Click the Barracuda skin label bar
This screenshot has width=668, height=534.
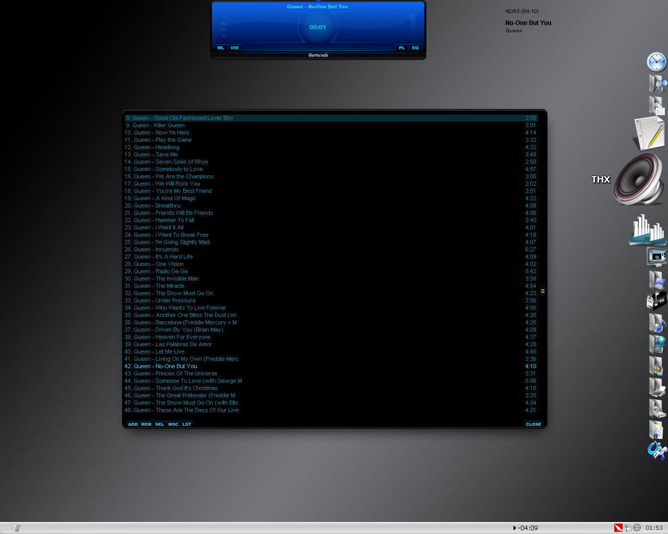coord(318,55)
